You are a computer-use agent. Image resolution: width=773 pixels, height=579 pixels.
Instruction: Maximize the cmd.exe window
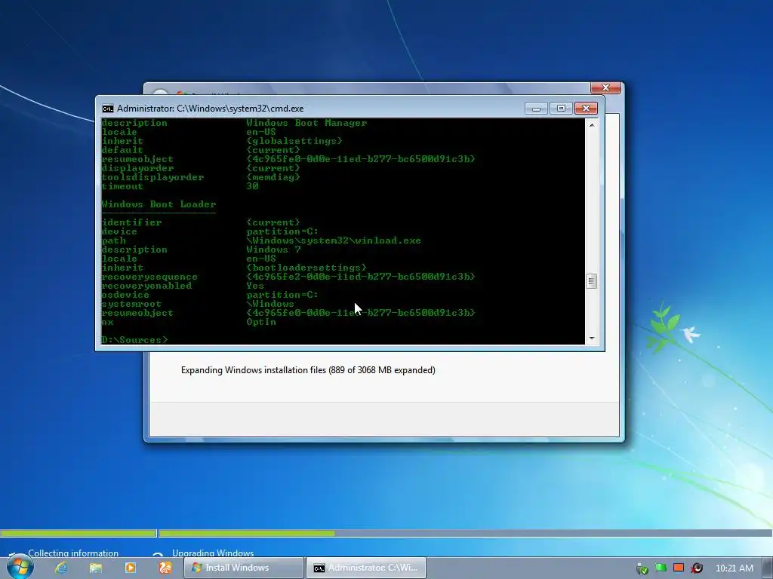[561, 109]
